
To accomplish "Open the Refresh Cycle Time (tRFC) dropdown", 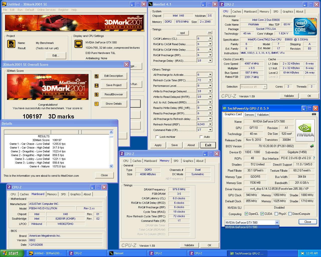I will pos(210,80).
